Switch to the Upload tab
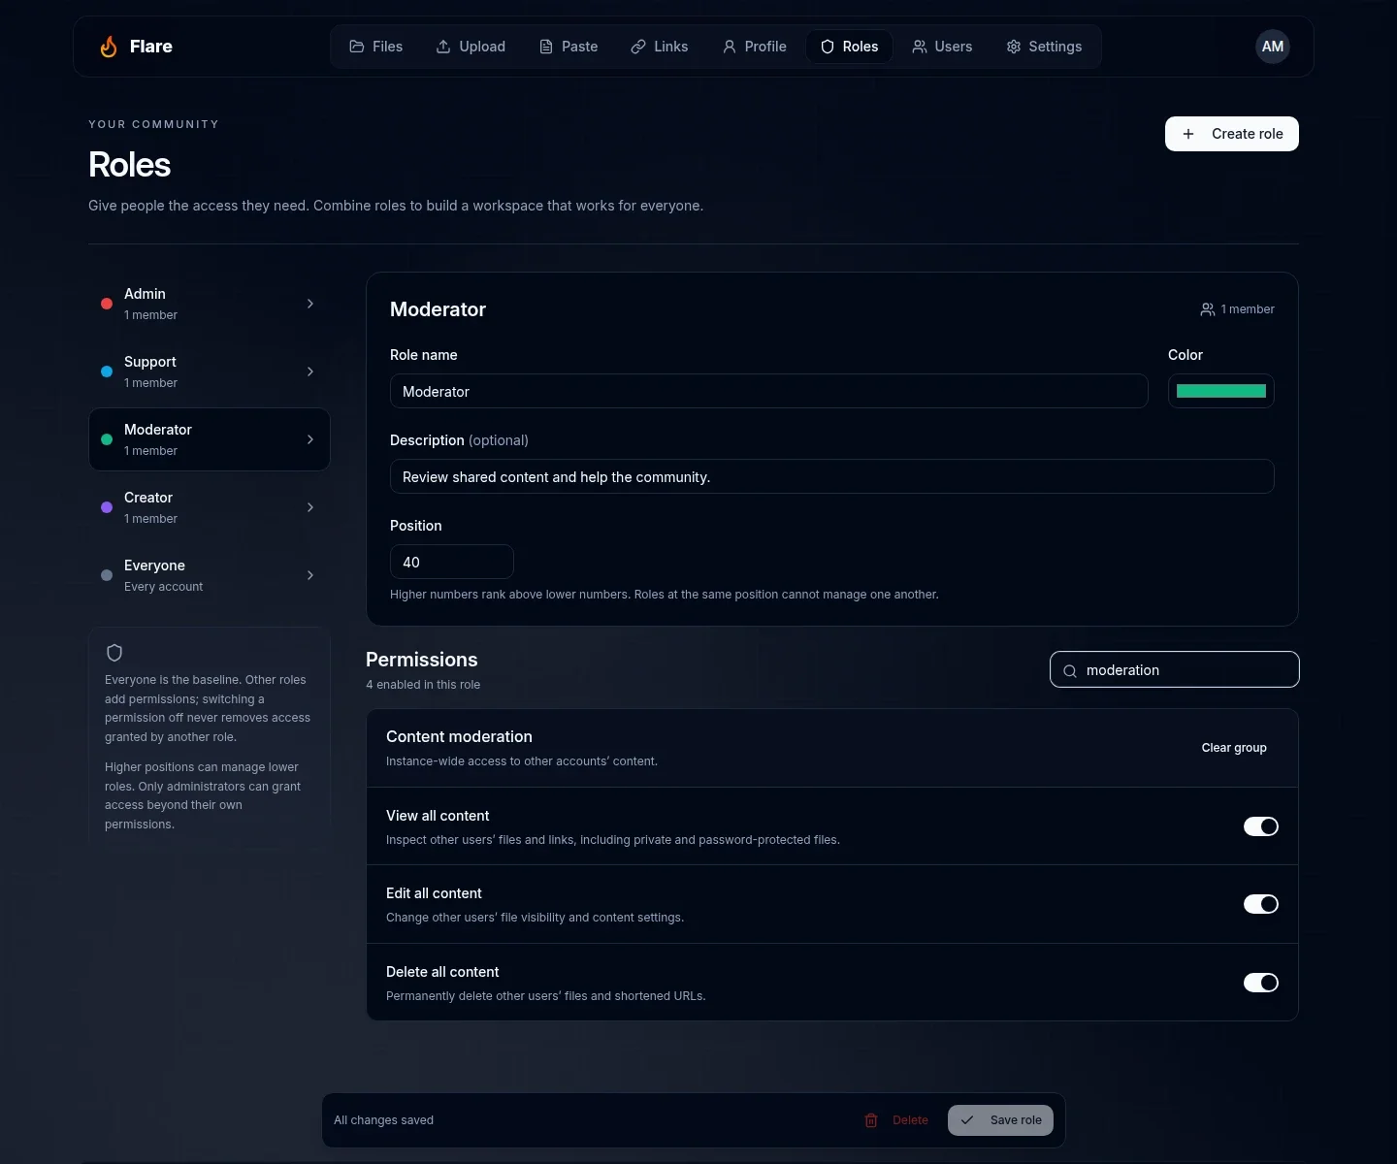1397x1164 pixels. pyautogui.click(x=471, y=47)
